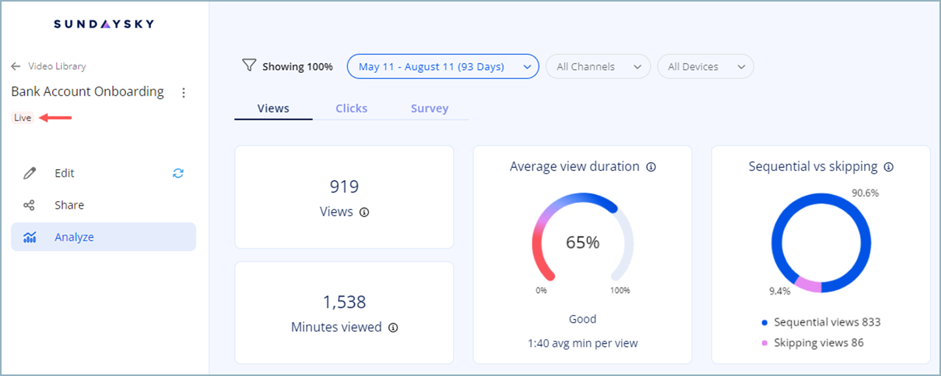Expand the All Devices dropdown
The width and height of the screenshot is (941, 376).
point(705,66)
